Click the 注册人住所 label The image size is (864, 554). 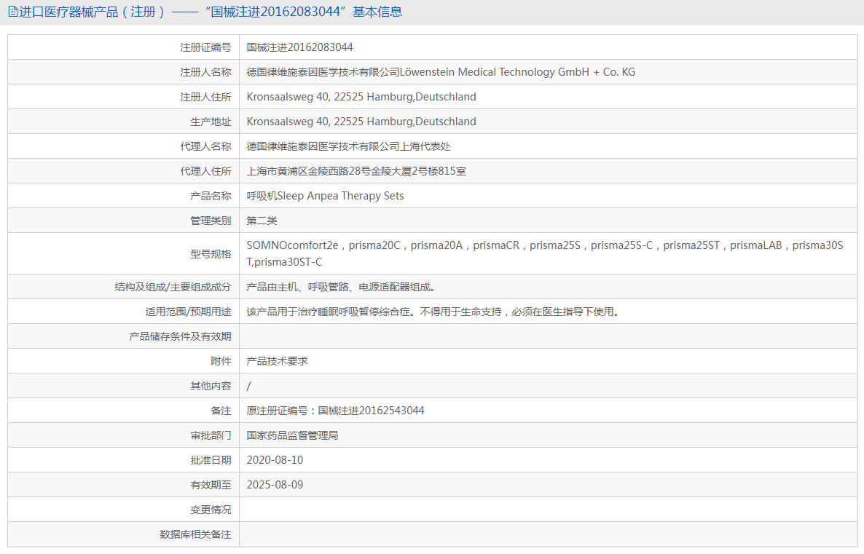point(205,97)
